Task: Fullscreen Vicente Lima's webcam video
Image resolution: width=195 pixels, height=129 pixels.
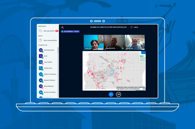Action: (143, 36)
